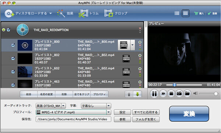This screenshot has width=221, height=133.
Task: Delete プレイリスト_800 with red X
Action: pyautogui.click(x=140, y=45)
